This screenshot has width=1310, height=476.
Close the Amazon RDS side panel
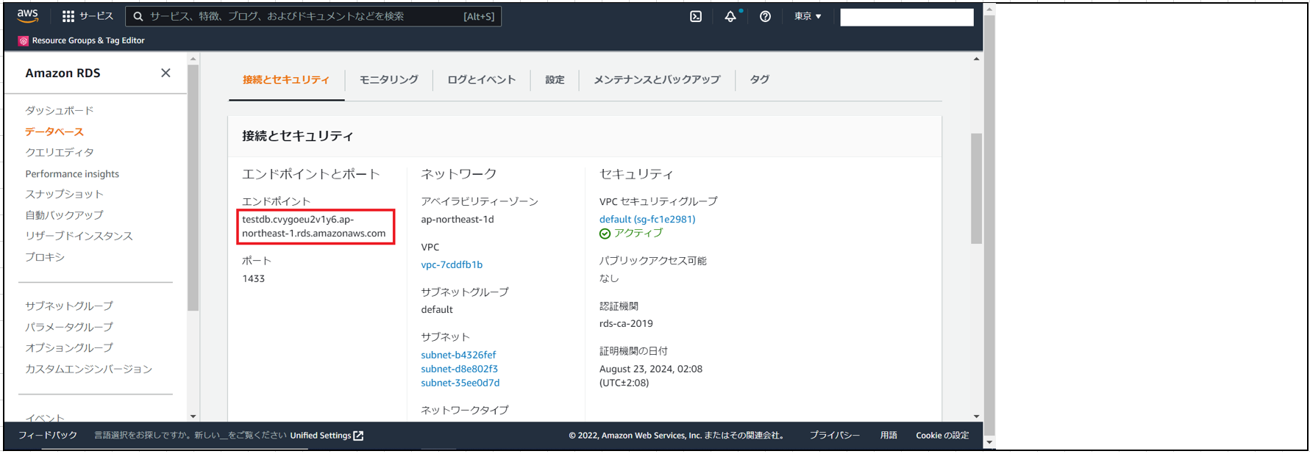[x=165, y=73]
